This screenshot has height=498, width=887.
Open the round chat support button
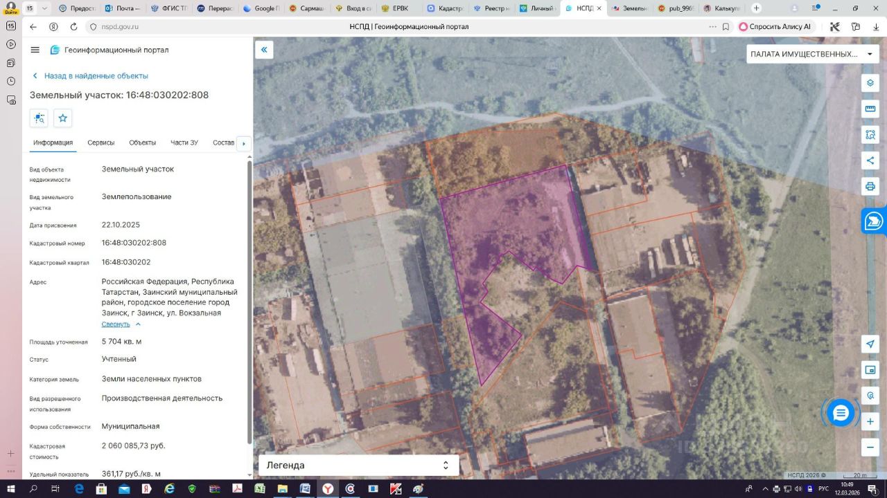point(841,413)
